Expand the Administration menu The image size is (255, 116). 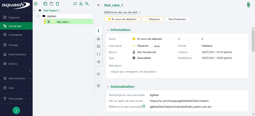pos(17,78)
